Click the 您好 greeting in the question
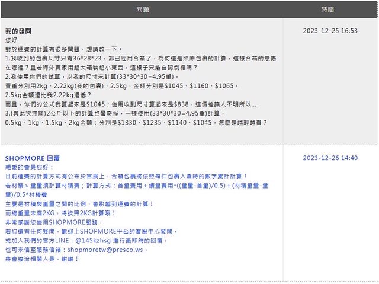The width and height of the screenshot is (379, 284). tap(11, 40)
